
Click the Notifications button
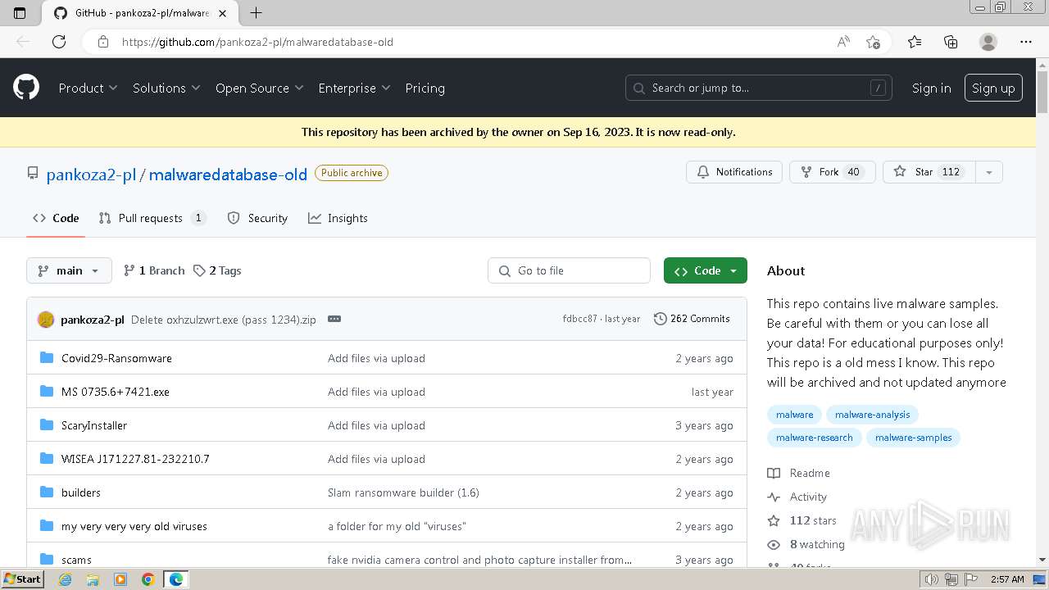(734, 172)
